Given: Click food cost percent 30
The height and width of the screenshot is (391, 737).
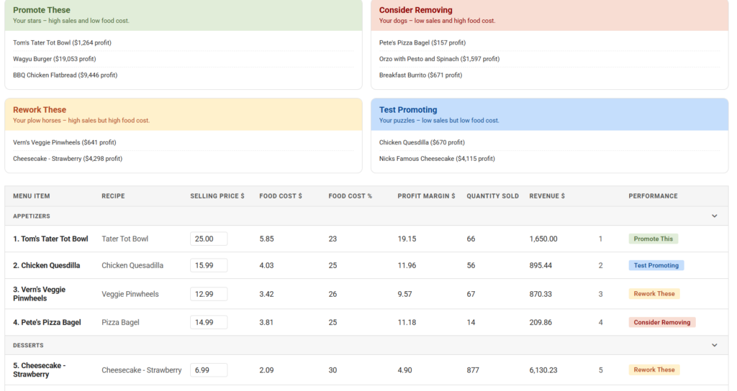Looking at the screenshot, I should 333,370.
